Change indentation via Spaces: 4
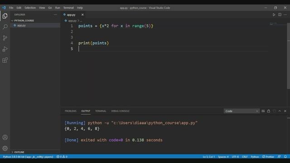Screen dimensions: 290x163 (x=223, y=157)
